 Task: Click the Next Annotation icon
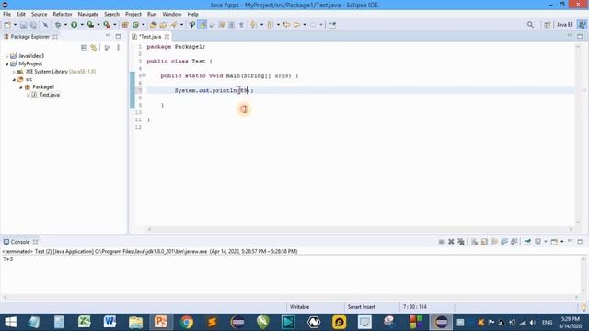pyautogui.click(x=254, y=25)
